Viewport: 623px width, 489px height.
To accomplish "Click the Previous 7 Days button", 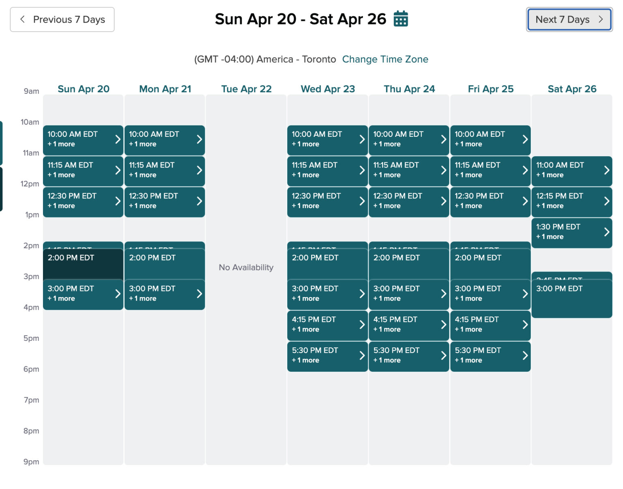I will tap(62, 19).
